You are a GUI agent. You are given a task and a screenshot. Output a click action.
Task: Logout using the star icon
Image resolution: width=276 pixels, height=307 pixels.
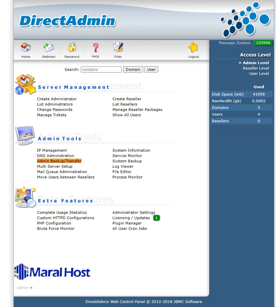point(193,49)
